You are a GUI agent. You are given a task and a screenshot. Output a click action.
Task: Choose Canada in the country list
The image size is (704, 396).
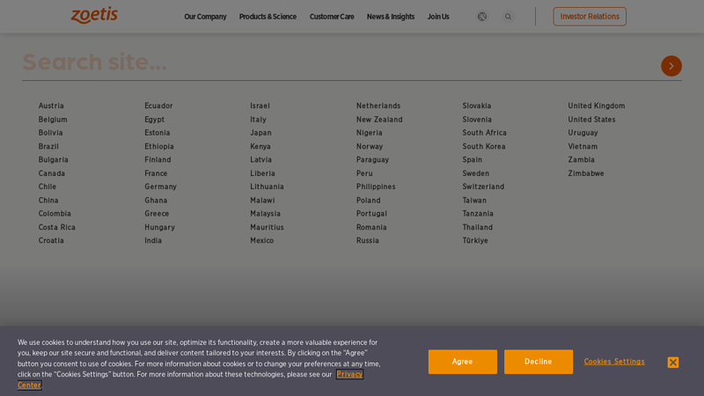click(x=51, y=173)
